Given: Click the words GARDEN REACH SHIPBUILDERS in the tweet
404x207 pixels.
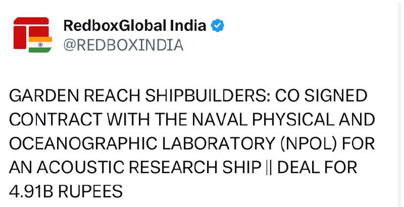Looking at the screenshot, I should tap(138, 96).
